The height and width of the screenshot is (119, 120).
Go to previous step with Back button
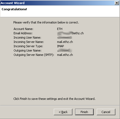[63, 112]
